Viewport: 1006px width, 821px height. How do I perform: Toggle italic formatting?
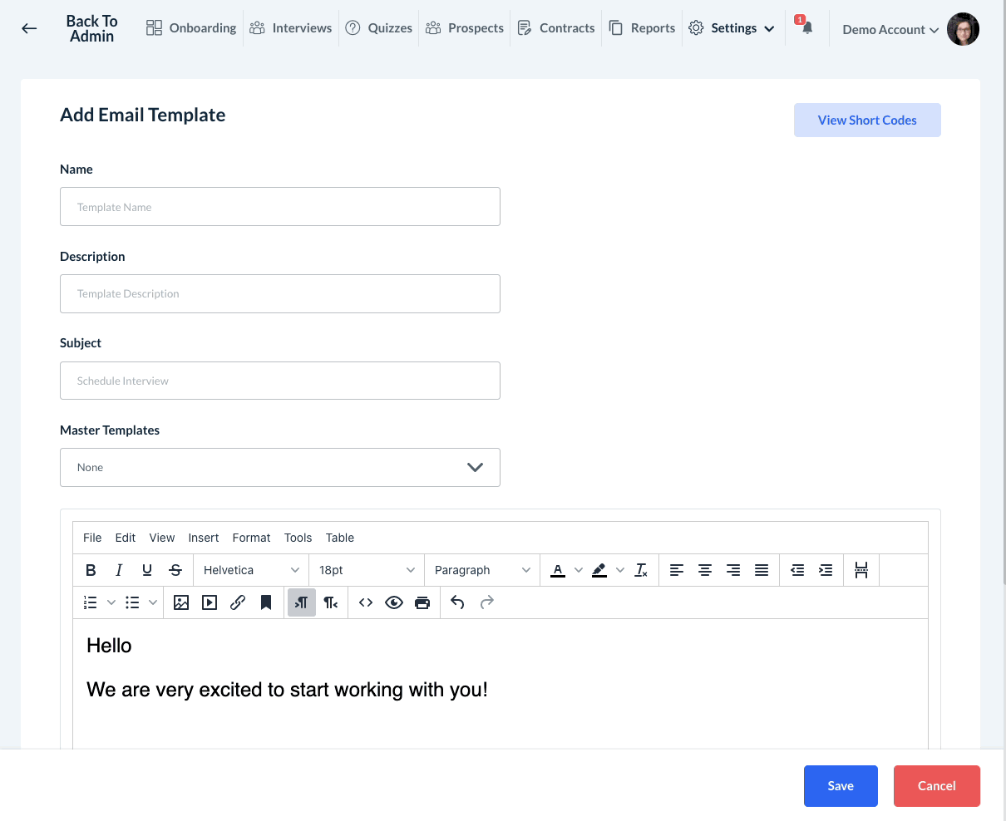[119, 570]
